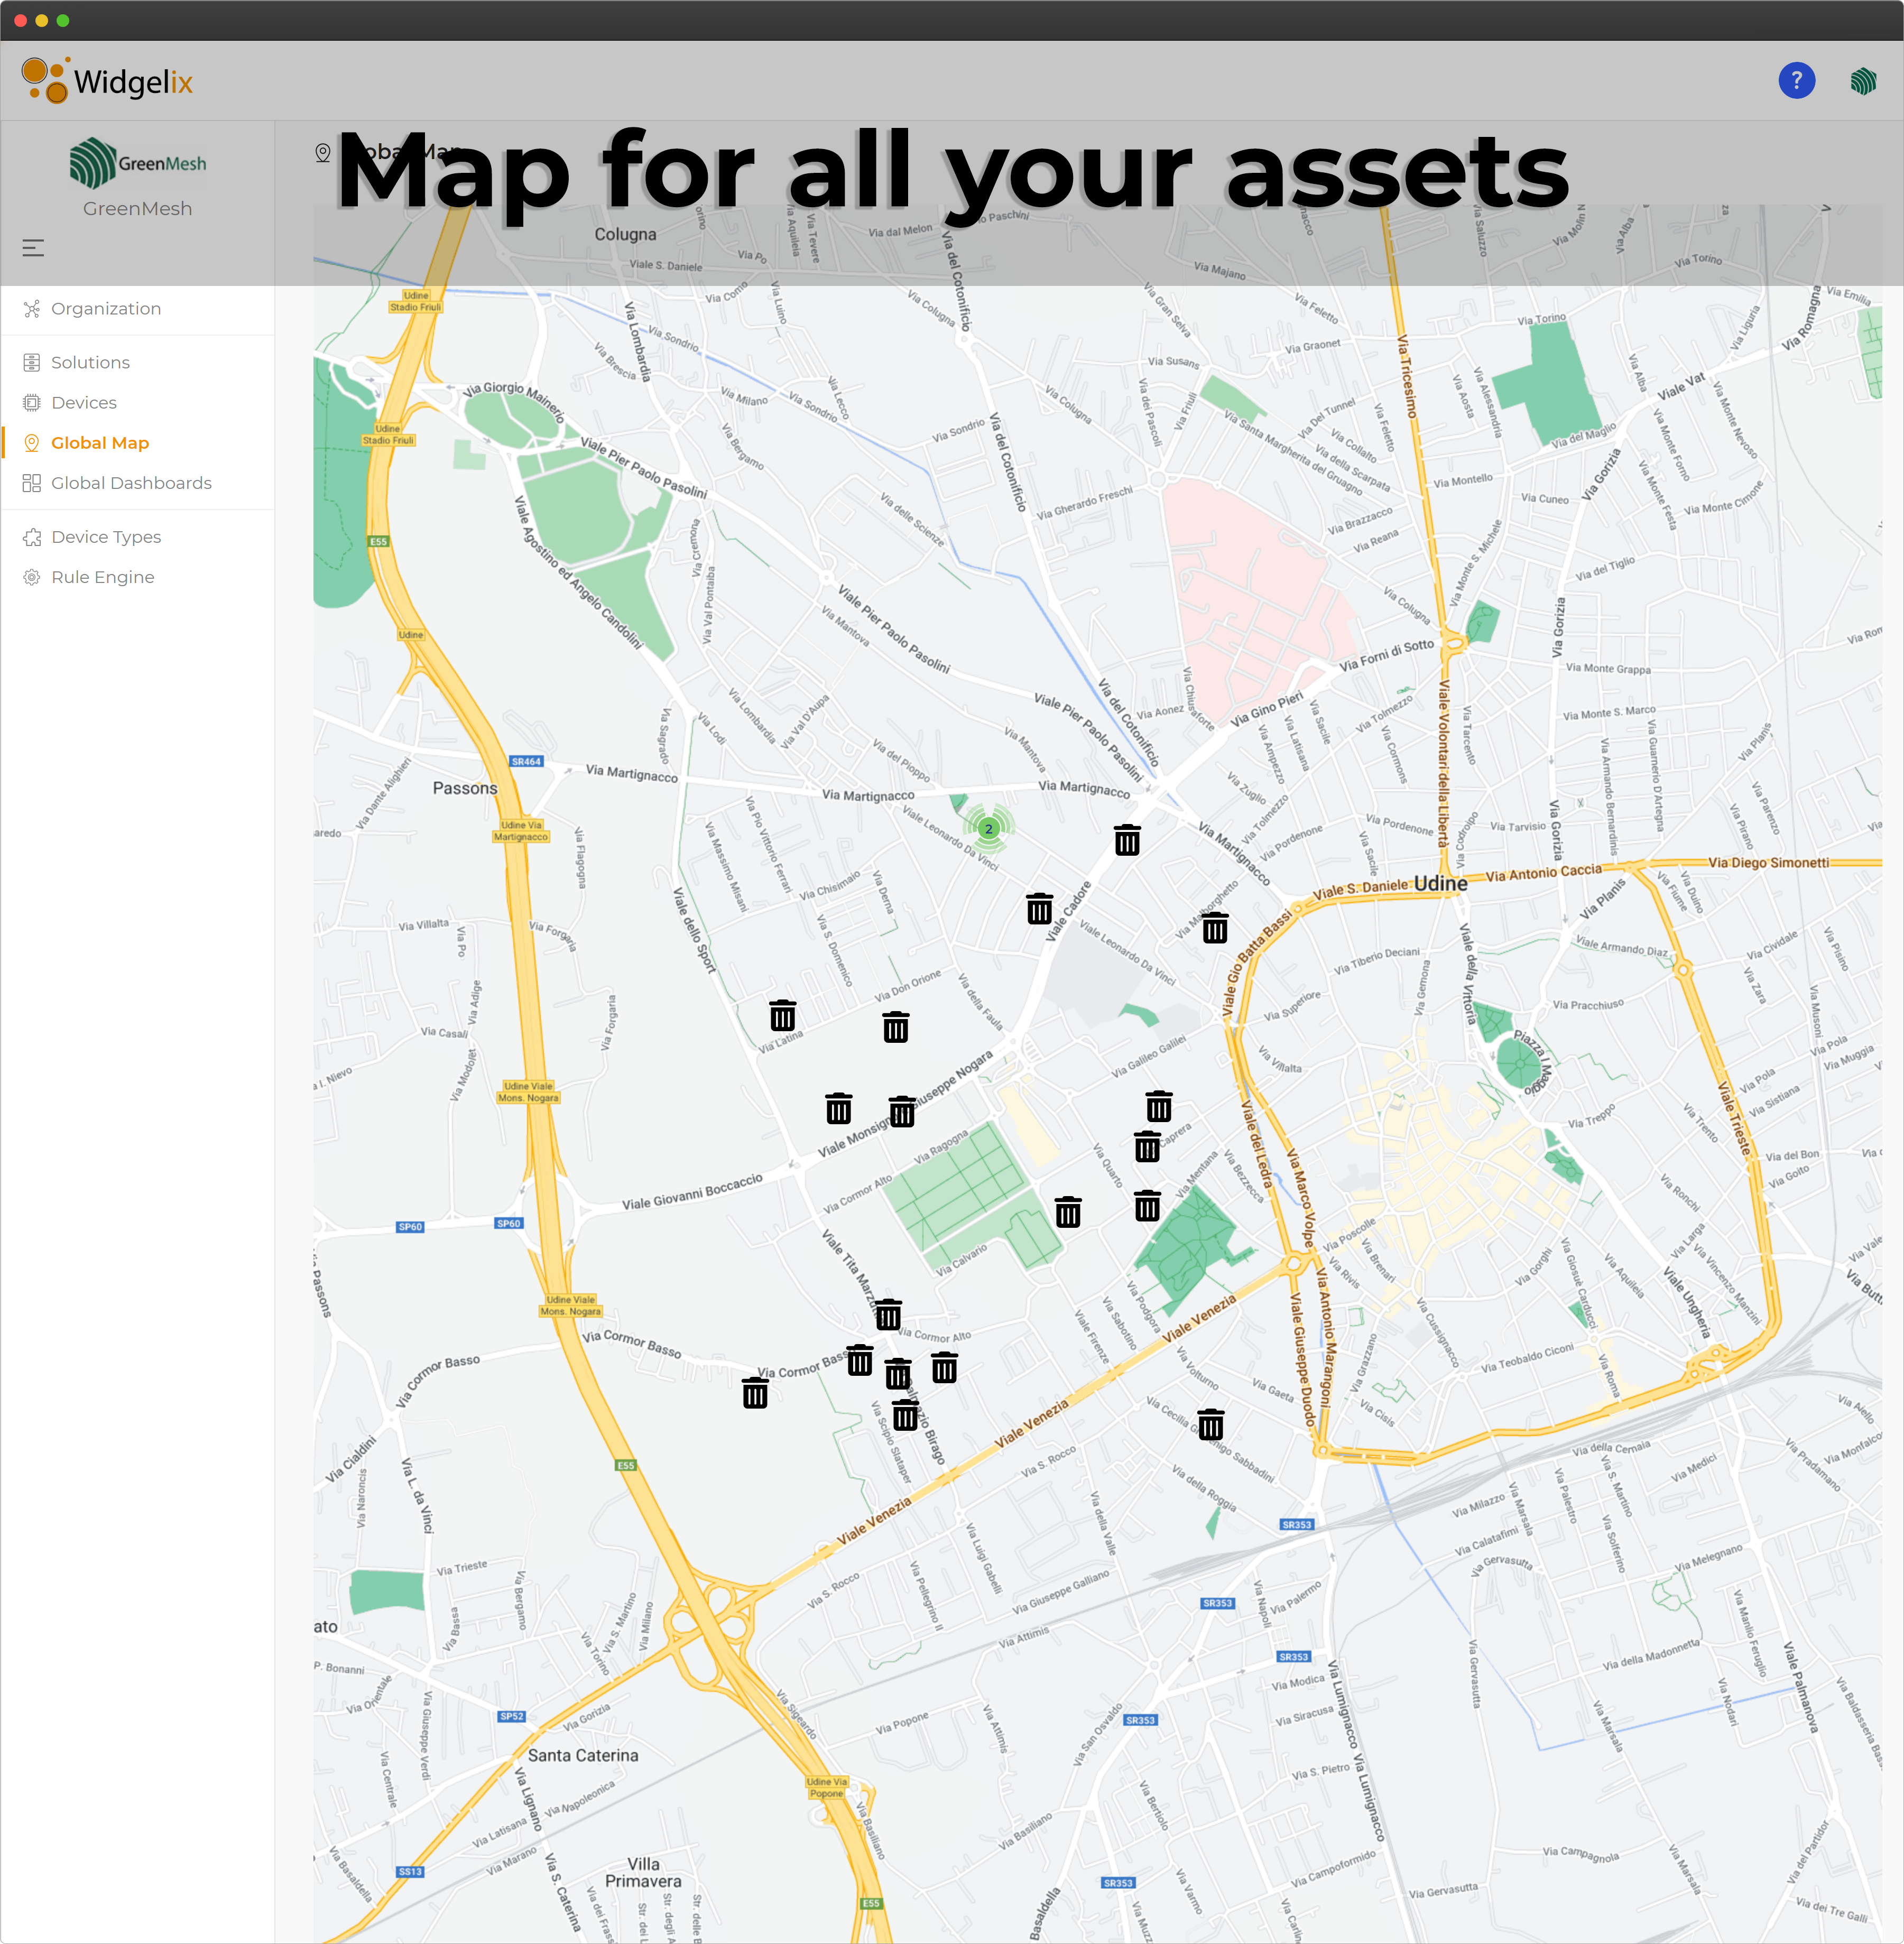Click the Santa Caterina label on map
This screenshot has width=1904, height=1944.
(583, 1755)
